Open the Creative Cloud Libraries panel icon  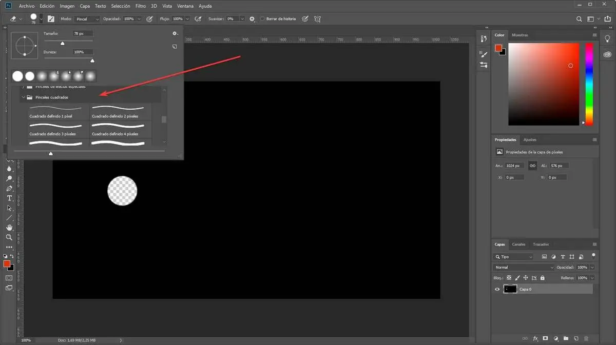608,54
